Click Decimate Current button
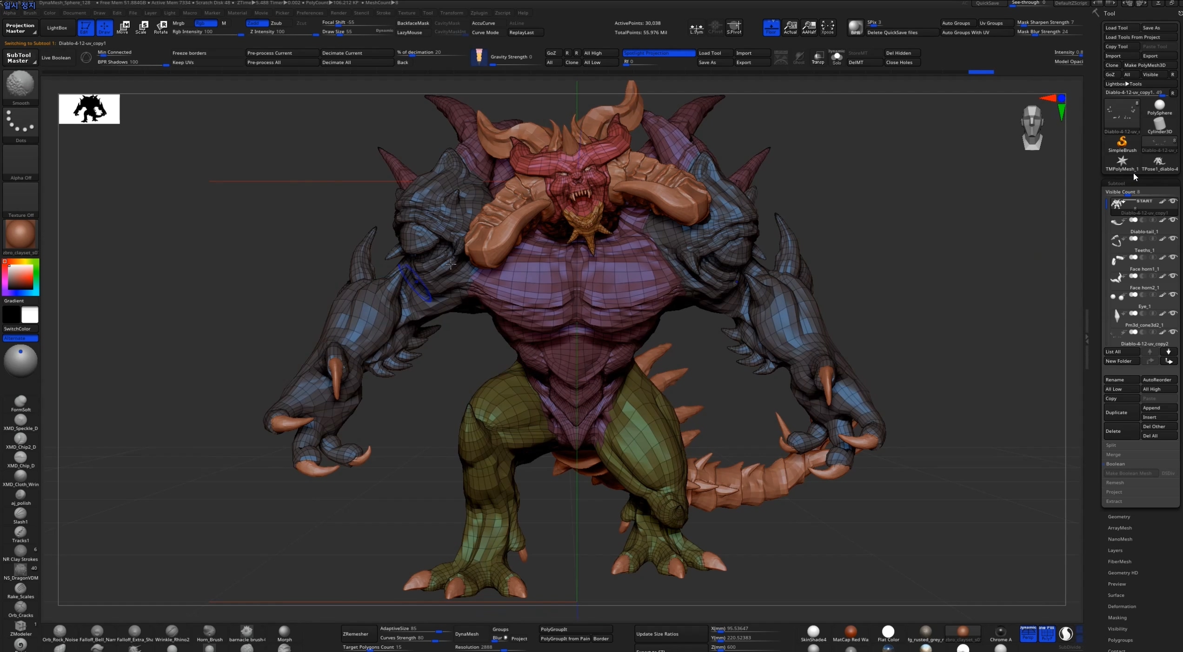 pos(357,53)
